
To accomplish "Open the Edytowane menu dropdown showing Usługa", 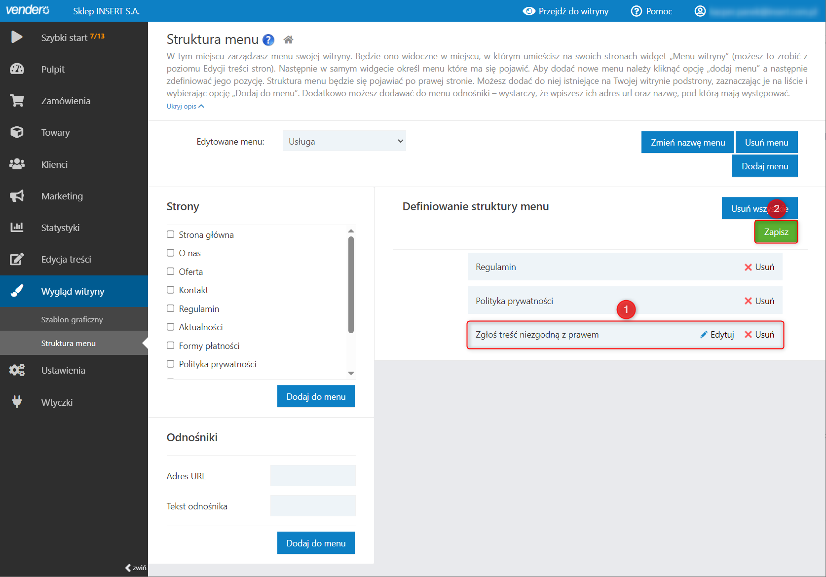I will [x=344, y=141].
